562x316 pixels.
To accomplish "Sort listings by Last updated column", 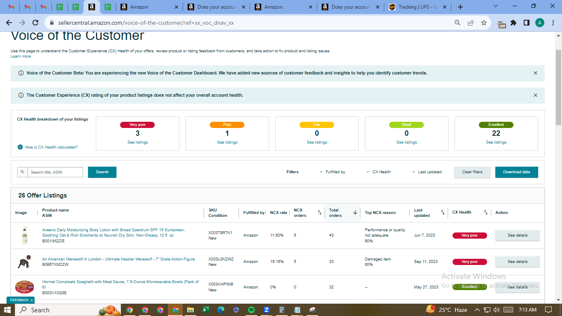I will coord(443,212).
